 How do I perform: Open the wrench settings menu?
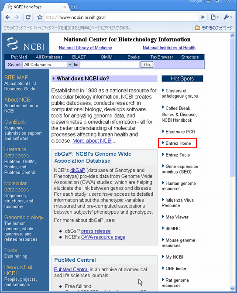pyautogui.click(x=228, y=17)
